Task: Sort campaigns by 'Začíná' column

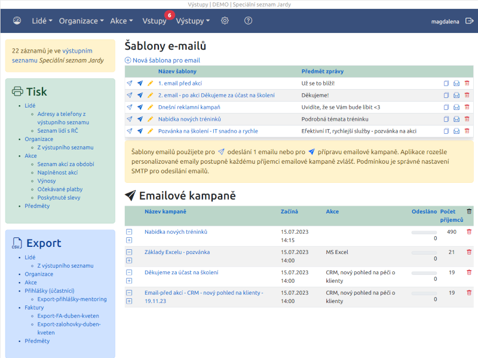Action: [289, 212]
